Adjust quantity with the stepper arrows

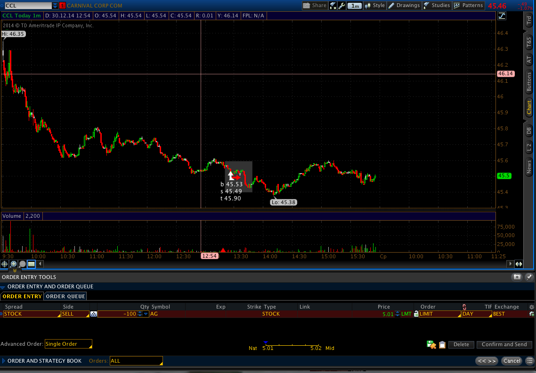140,314
